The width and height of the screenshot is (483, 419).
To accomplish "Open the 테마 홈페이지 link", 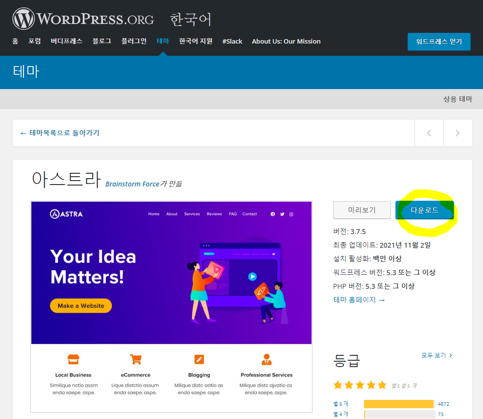I will pos(359,300).
